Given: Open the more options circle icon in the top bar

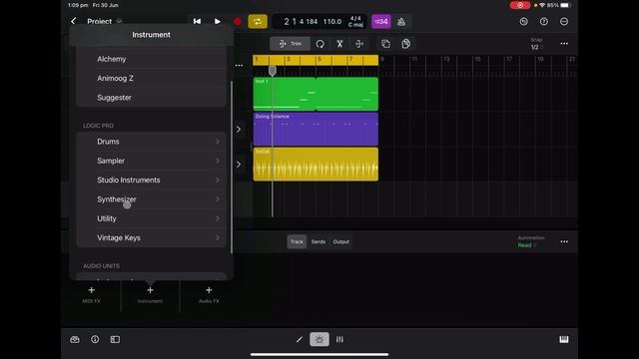Looking at the screenshot, I should (x=564, y=22).
